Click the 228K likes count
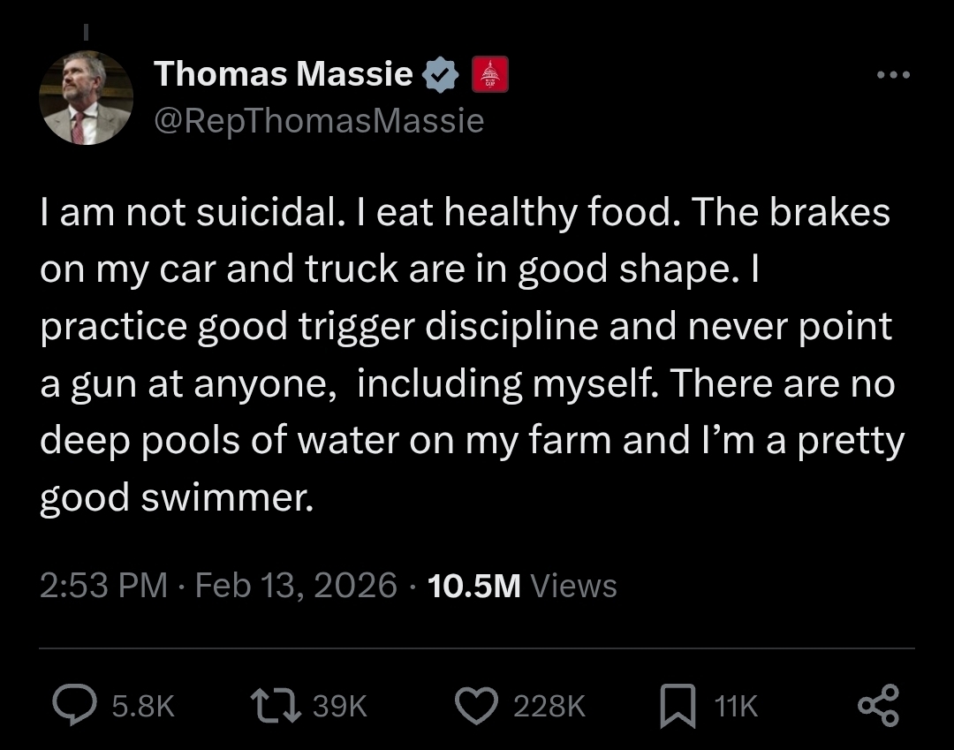The width and height of the screenshot is (954, 750). coord(549,706)
